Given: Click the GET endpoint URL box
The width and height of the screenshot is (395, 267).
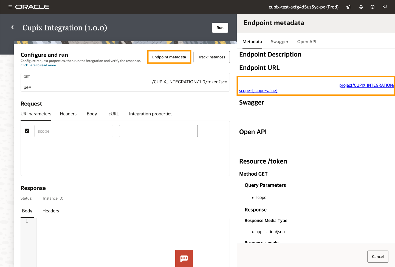Looking at the screenshot, I should (125, 82).
